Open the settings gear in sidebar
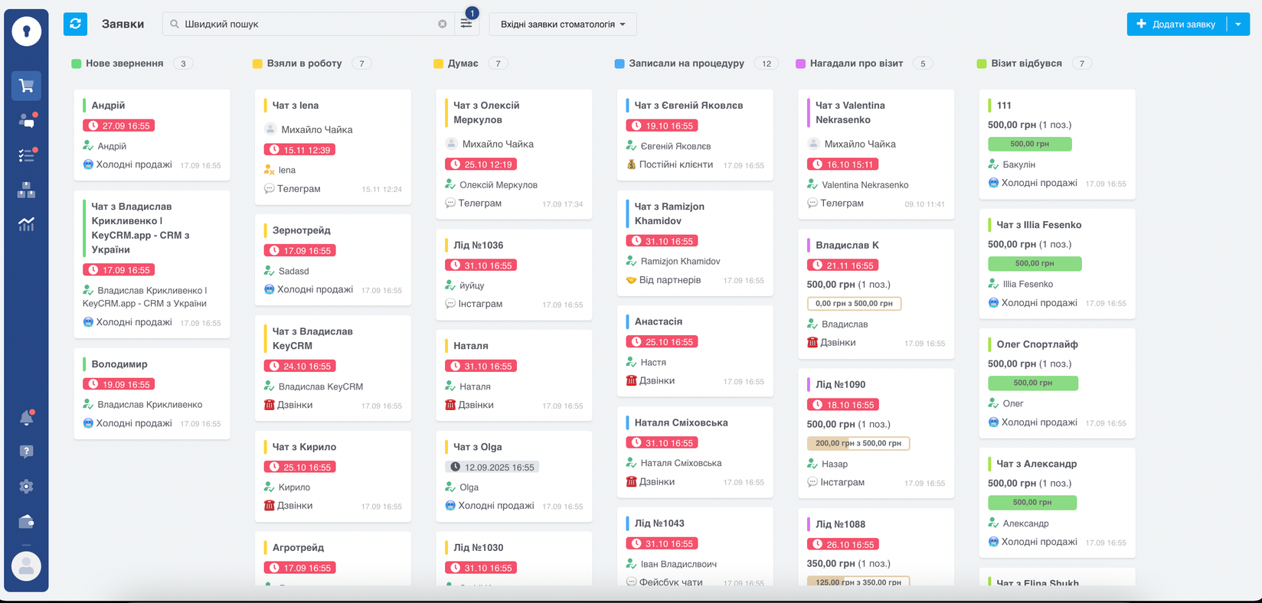1262x603 pixels. 26,487
